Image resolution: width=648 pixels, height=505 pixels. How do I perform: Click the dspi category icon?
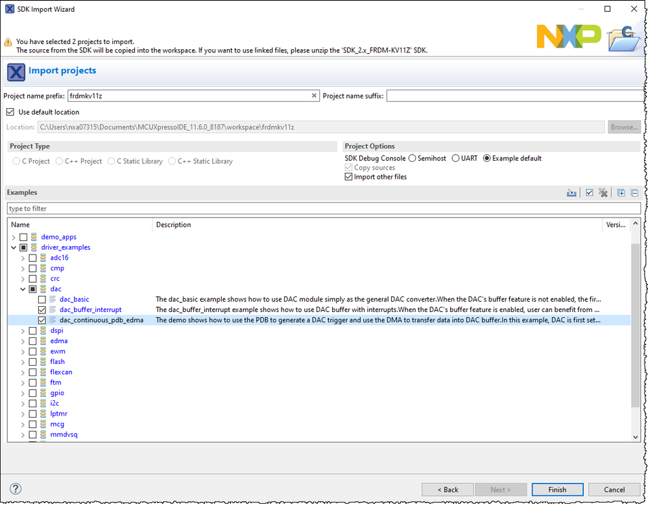click(x=43, y=330)
